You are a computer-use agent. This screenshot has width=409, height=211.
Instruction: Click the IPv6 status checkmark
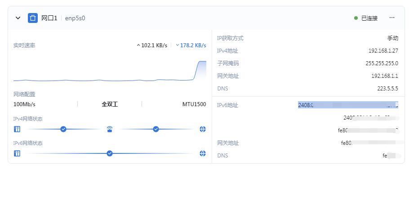coord(110,153)
